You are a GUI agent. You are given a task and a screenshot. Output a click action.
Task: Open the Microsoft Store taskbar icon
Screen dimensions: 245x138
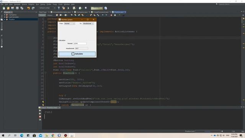click(34, 135)
